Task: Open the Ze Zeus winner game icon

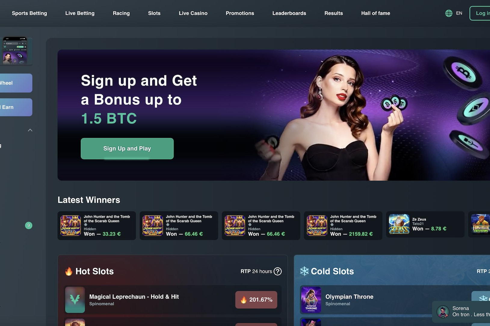Action: (x=399, y=224)
